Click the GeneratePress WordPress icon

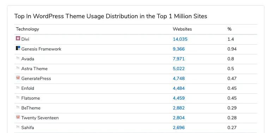pos(18,78)
